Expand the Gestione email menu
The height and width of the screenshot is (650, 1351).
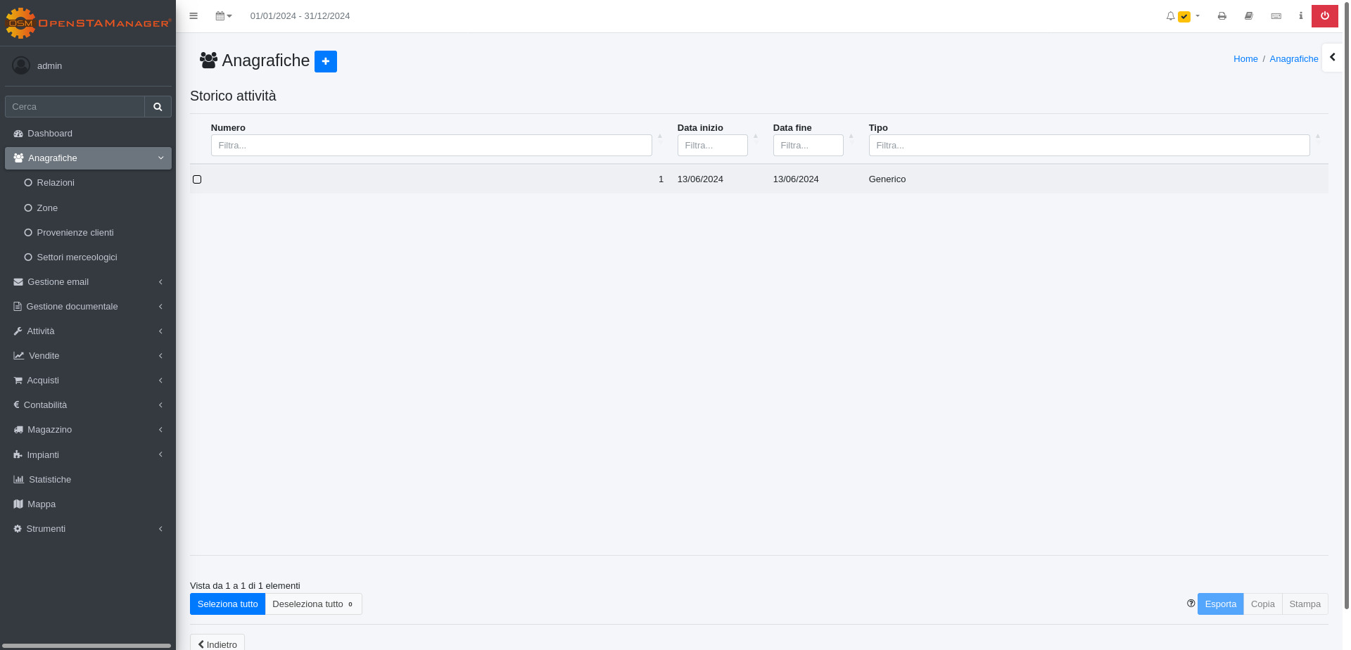pyautogui.click(x=88, y=282)
